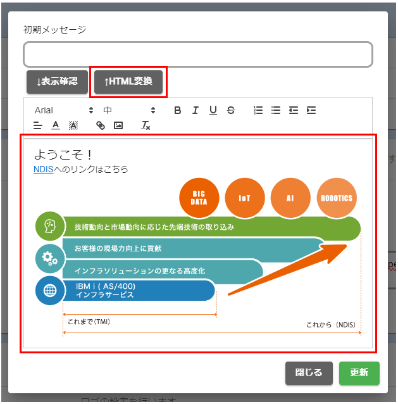Image resolution: width=398 pixels, height=404 pixels.
Task: Click the ↓表示確認 button
Action: point(57,82)
